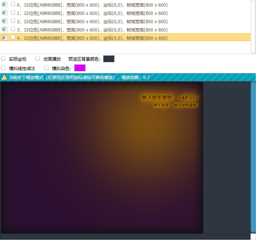This screenshot has height=240, width=256.
Task: Open the dark preview background color swatch
Action: 109,59
